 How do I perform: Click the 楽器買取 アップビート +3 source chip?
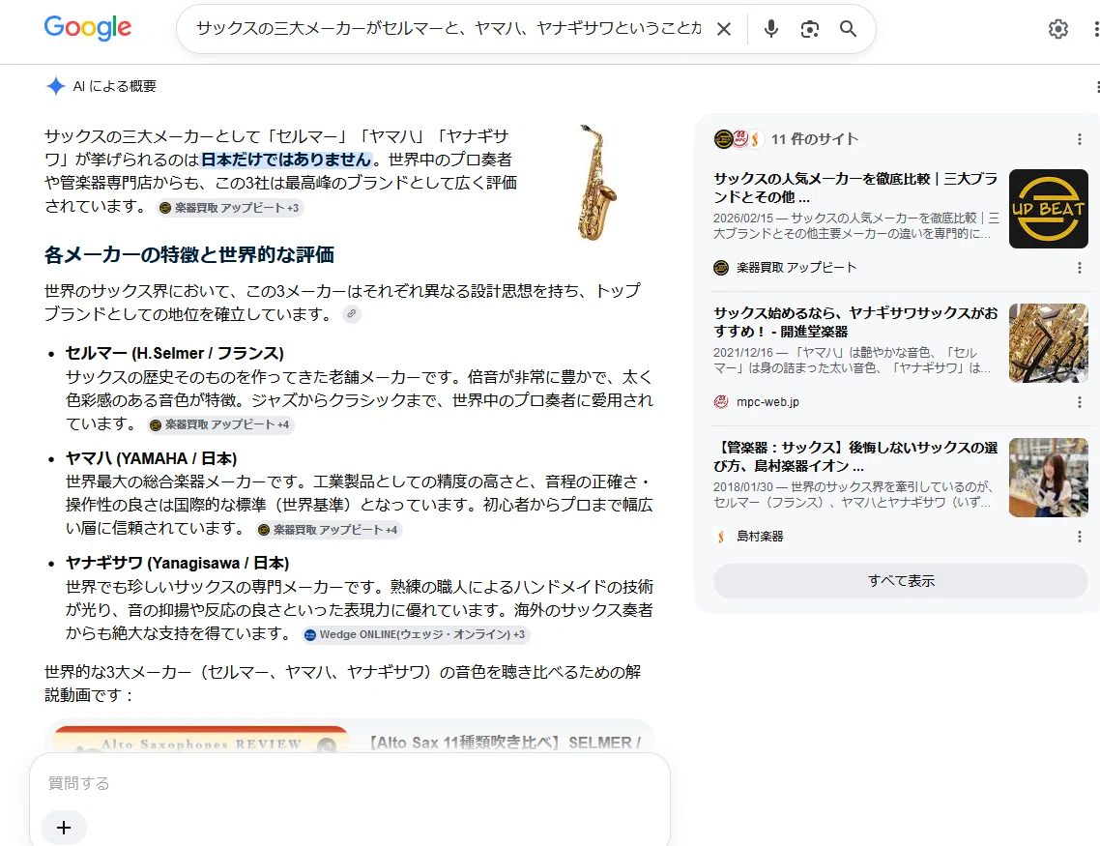(230, 208)
